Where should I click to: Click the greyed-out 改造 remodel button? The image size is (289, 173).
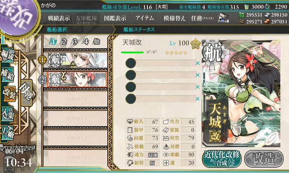264,159
